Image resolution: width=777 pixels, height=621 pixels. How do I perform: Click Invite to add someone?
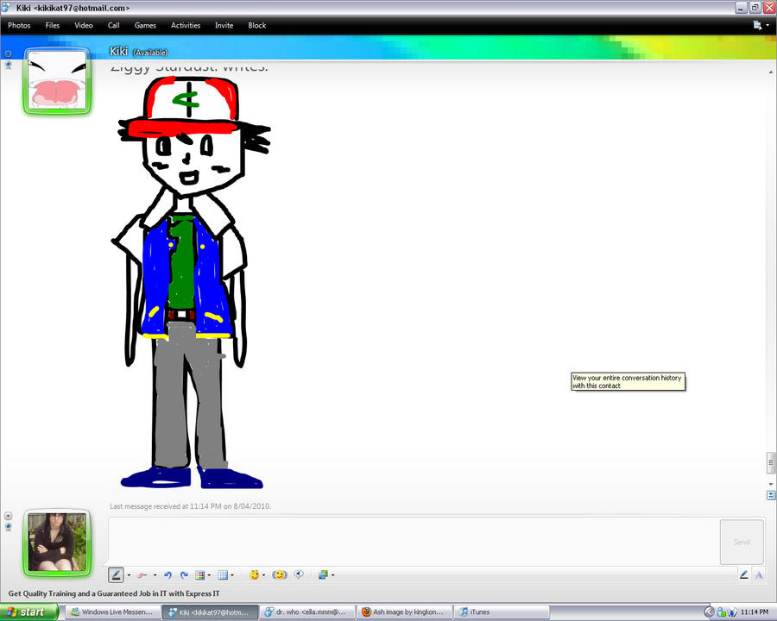(224, 25)
